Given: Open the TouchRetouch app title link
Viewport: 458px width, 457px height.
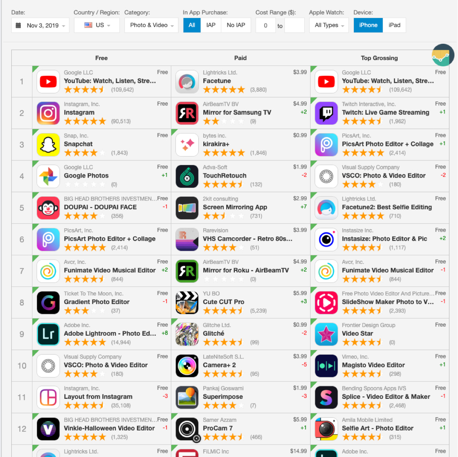Looking at the screenshot, I should point(225,176).
